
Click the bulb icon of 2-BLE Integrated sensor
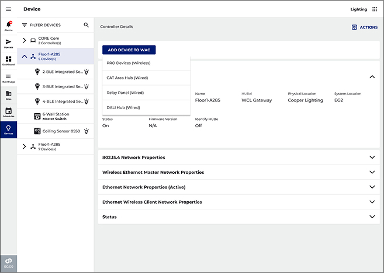click(37, 72)
